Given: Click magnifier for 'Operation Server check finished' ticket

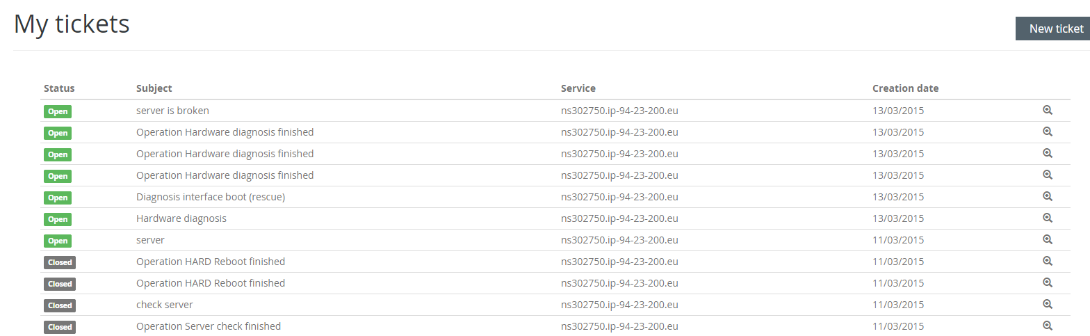Looking at the screenshot, I should click(x=1048, y=326).
